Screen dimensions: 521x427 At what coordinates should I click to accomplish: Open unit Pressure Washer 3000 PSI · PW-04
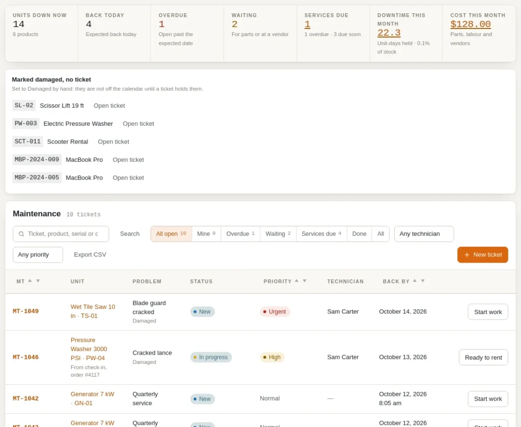89,349
